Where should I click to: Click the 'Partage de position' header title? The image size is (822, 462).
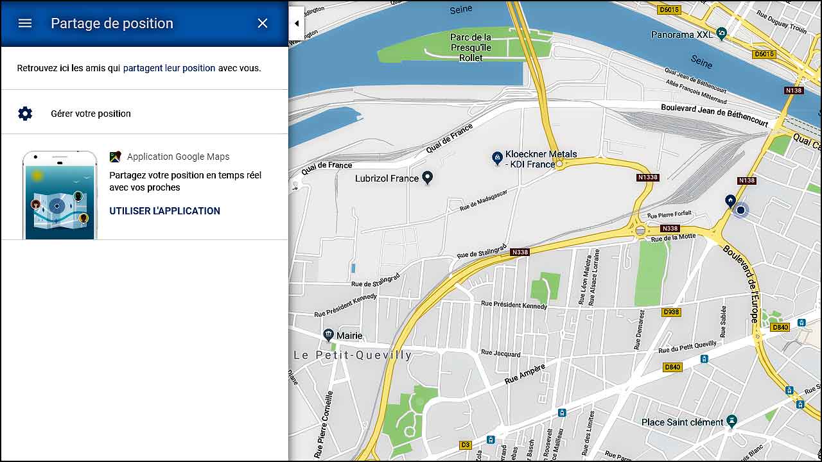(112, 23)
